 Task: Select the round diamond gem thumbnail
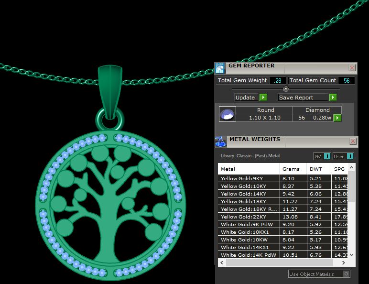click(228, 114)
